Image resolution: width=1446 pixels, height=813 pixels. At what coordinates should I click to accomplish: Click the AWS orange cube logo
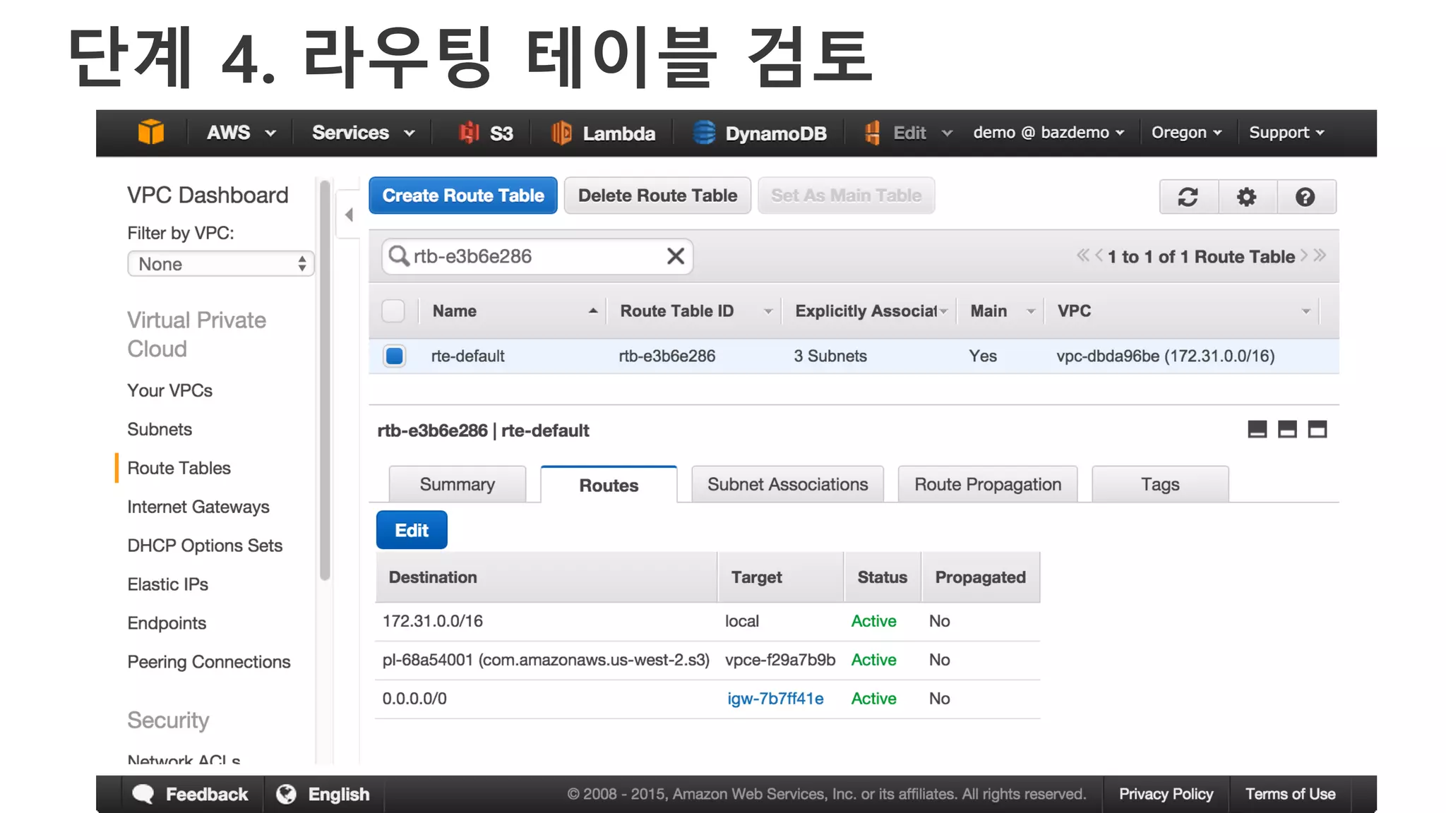click(150, 132)
